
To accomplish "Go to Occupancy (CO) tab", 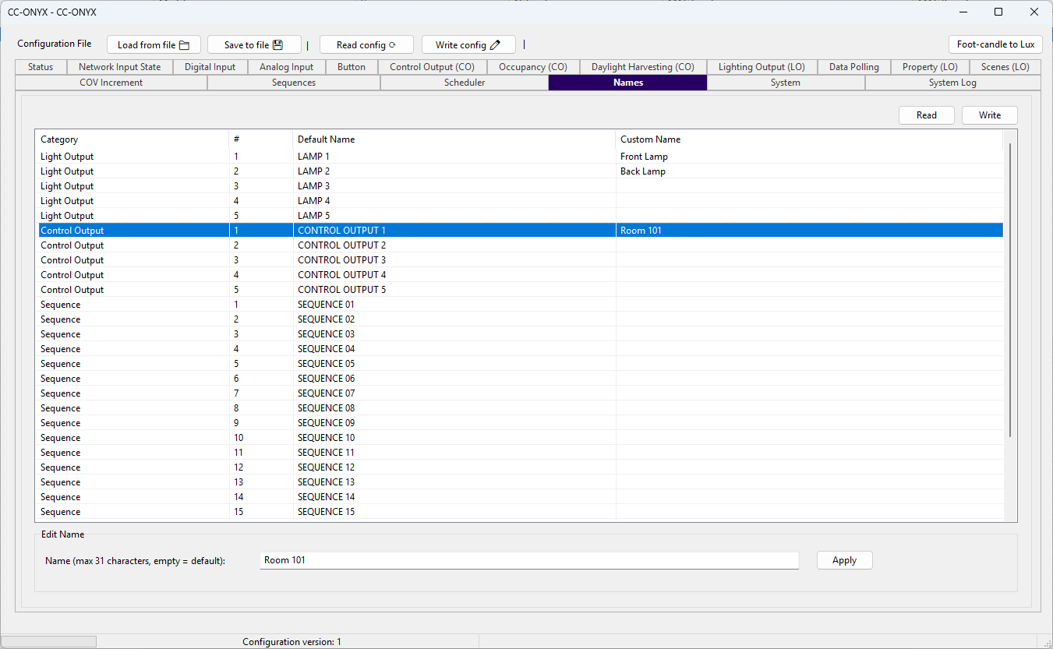I will 533,67.
